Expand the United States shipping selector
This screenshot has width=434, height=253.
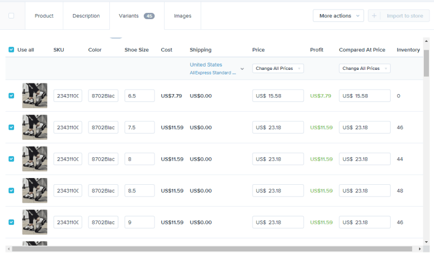[x=242, y=68]
